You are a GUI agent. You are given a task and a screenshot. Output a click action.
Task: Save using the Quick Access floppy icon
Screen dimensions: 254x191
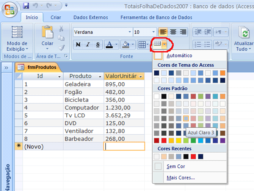tap(26, 6)
